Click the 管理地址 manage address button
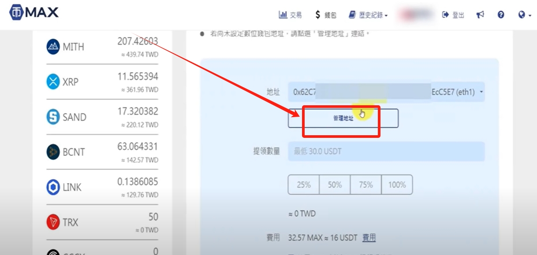 pyautogui.click(x=343, y=118)
